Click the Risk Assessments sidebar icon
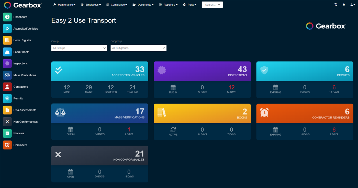This screenshot has height=188, width=358. pyautogui.click(x=7, y=110)
